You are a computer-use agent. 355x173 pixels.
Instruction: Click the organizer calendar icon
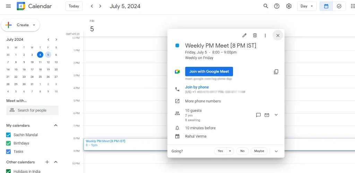(177, 136)
